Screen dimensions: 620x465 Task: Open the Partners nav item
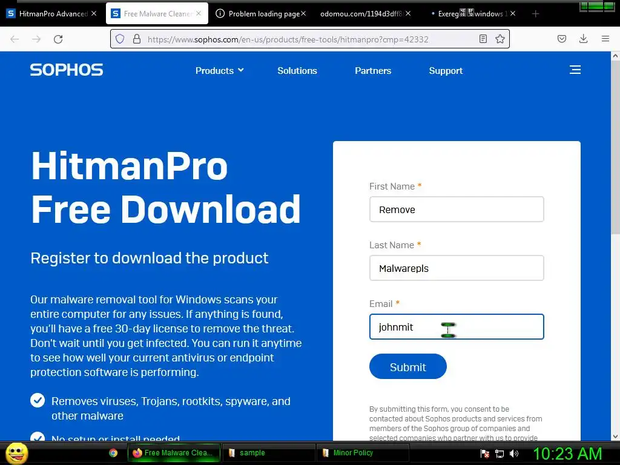(373, 70)
